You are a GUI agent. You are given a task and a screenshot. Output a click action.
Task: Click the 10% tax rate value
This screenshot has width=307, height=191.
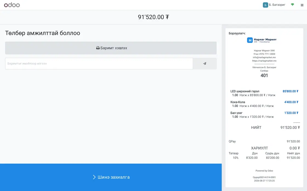235,158
